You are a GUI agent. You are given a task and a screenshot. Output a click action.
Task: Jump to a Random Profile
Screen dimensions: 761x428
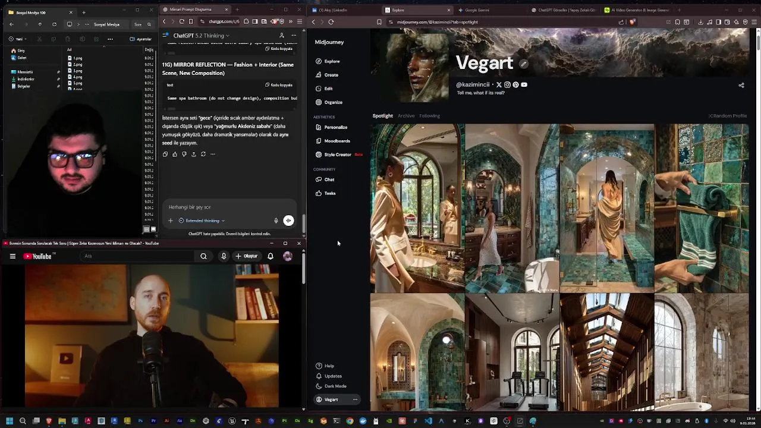point(728,116)
